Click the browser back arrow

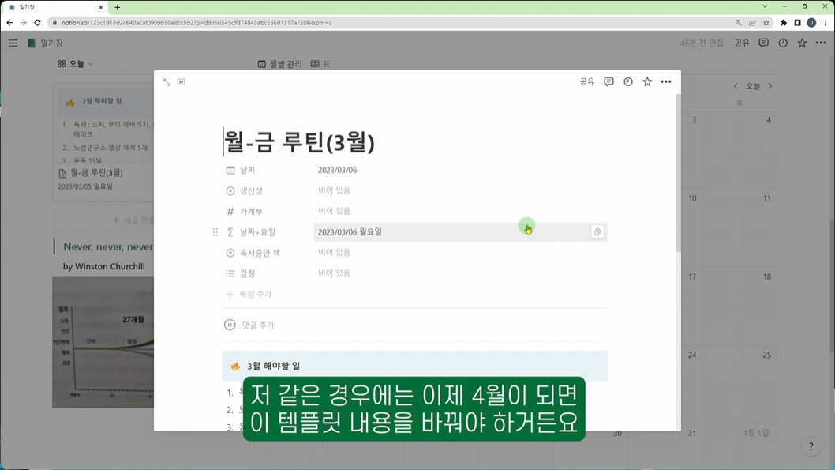click(9, 23)
